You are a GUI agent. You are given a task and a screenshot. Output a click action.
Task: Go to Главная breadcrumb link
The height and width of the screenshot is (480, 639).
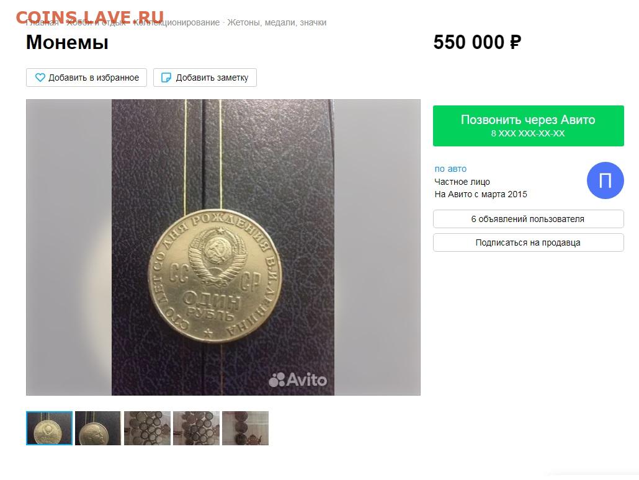pos(42,22)
